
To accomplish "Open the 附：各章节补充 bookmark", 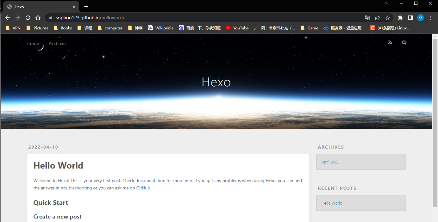I will pyautogui.click(x=274, y=28).
